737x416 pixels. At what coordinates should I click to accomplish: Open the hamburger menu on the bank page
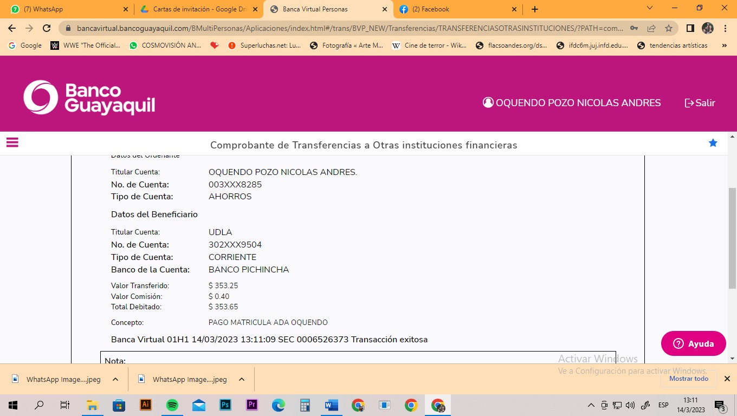[12, 142]
